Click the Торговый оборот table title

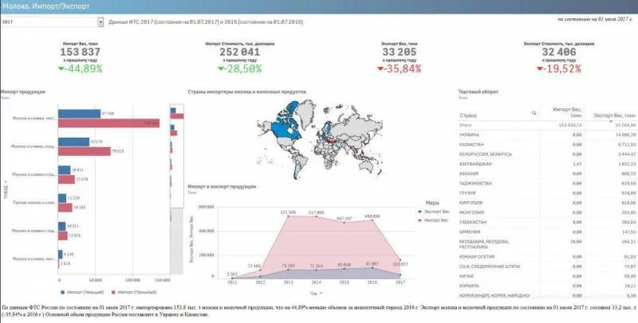click(479, 91)
